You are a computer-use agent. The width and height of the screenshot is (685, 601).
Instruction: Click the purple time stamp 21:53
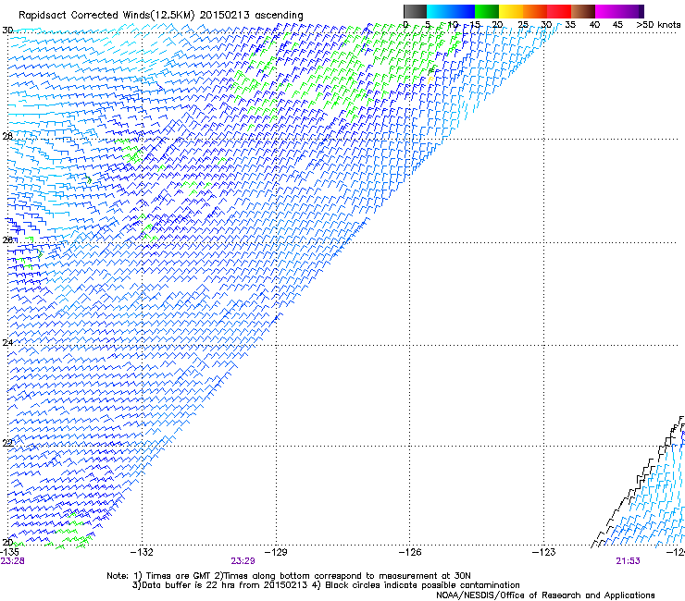(629, 561)
